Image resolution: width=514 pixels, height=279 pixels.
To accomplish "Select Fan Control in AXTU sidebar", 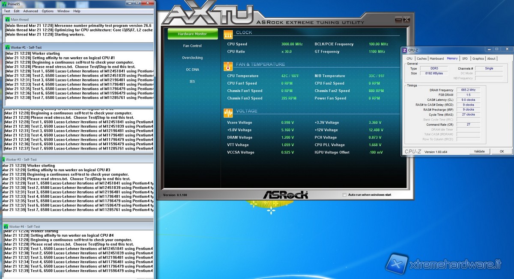I will coord(192,46).
